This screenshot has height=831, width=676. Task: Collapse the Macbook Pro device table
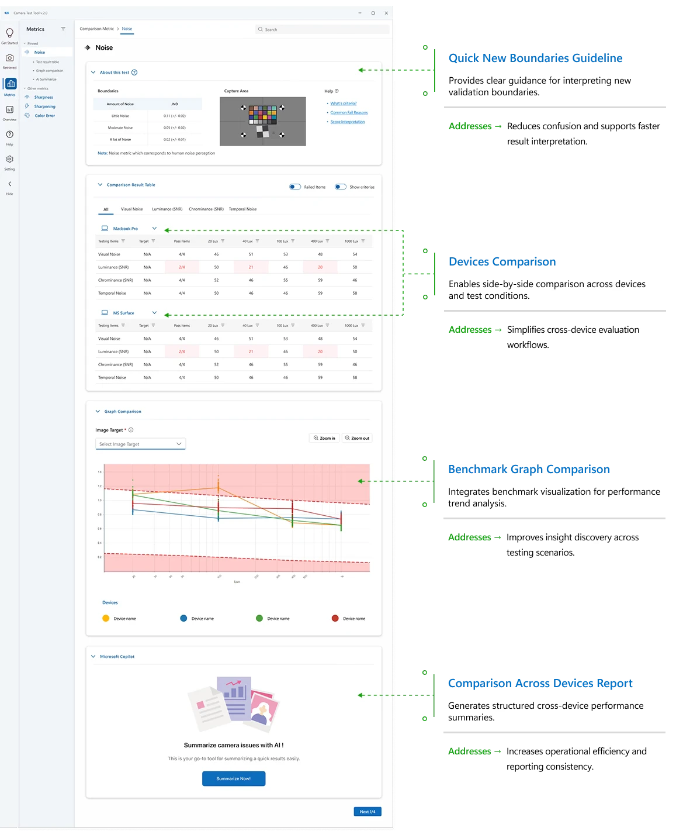pyautogui.click(x=154, y=228)
